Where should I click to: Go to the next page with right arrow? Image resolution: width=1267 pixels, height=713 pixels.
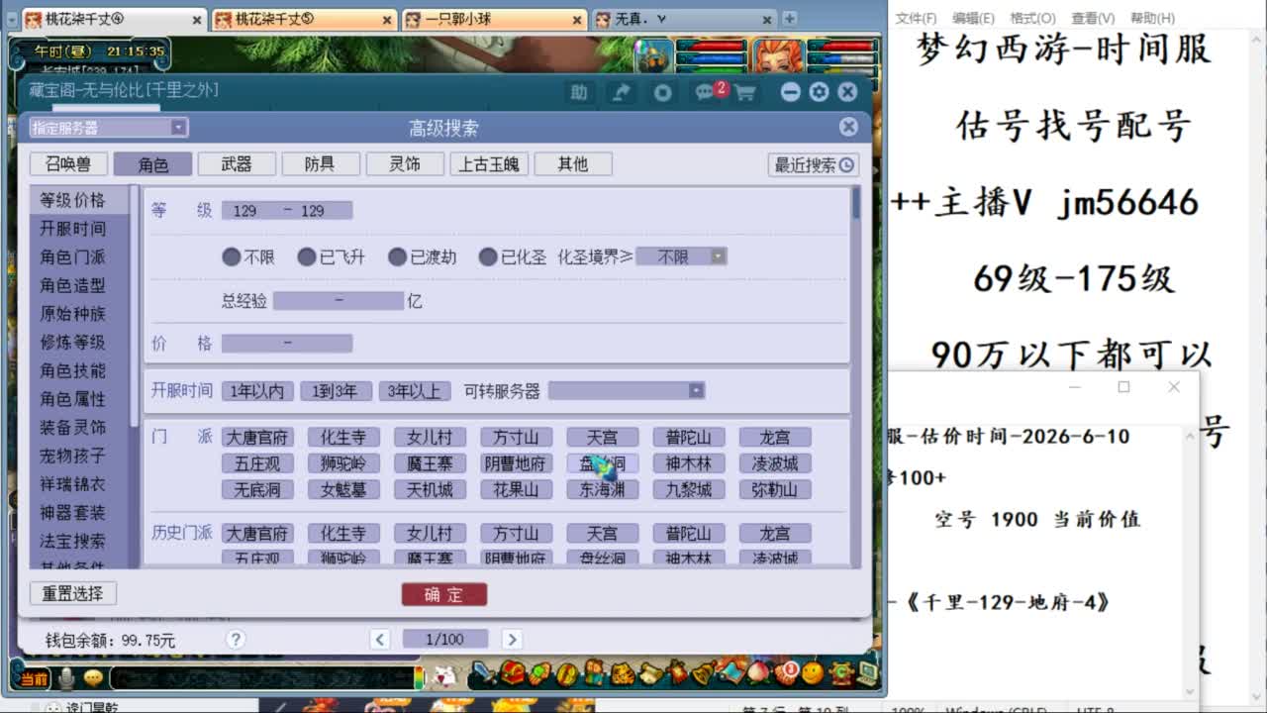click(512, 639)
